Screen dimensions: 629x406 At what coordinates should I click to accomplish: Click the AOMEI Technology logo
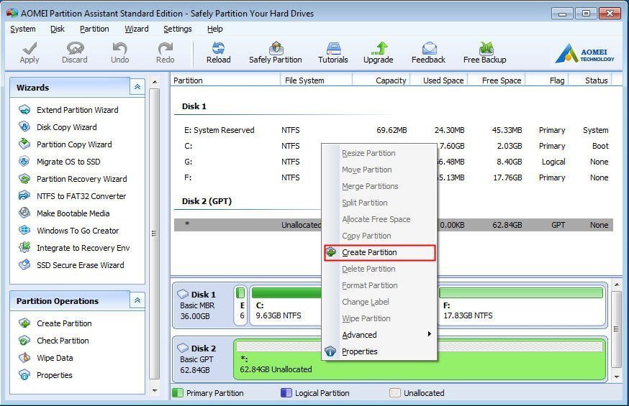coord(584,54)
